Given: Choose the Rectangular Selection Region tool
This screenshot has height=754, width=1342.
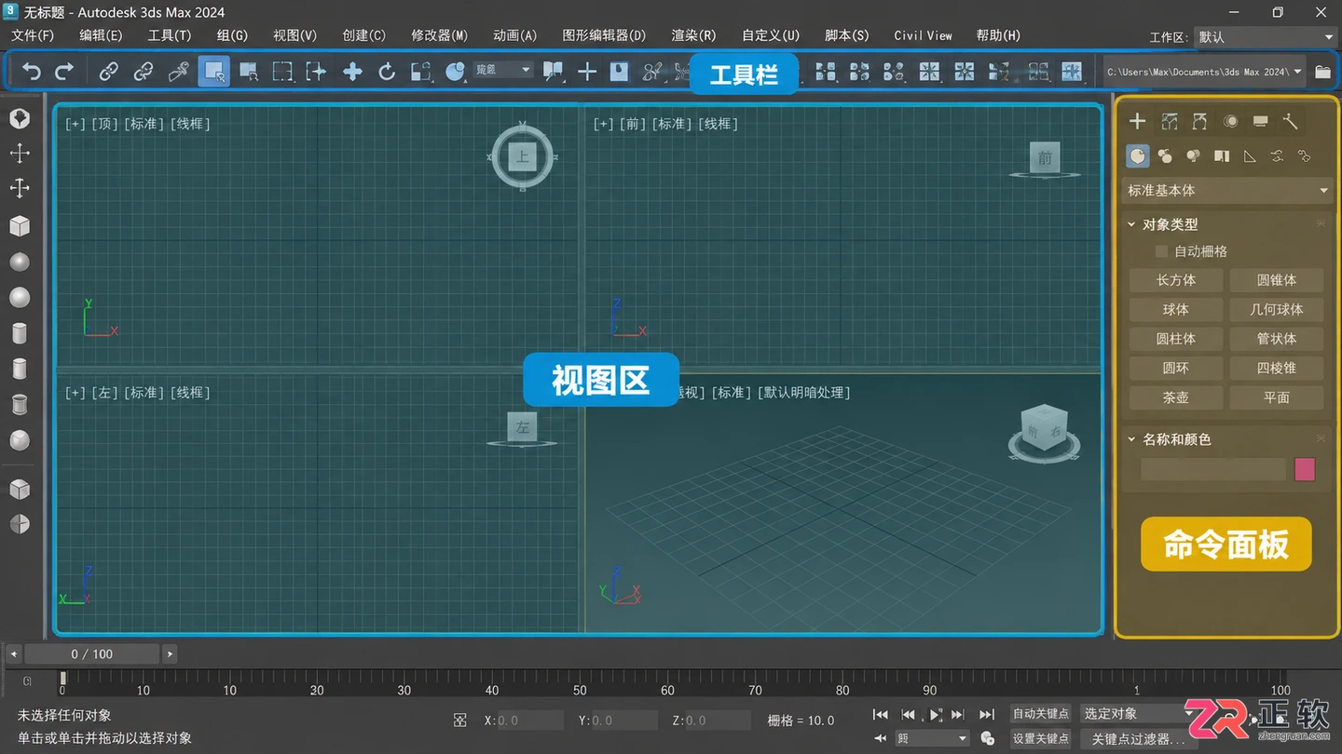Looking at the screenshot, I should [282, 71].
